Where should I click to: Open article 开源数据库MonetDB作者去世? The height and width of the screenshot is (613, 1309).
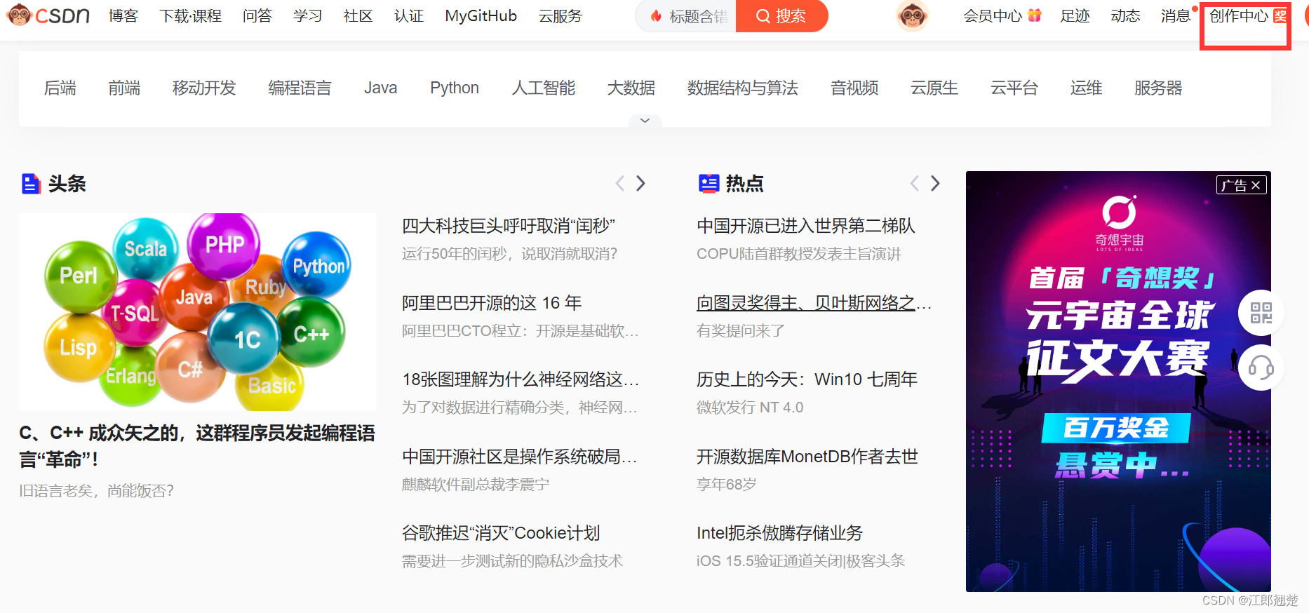pos(807,457)
